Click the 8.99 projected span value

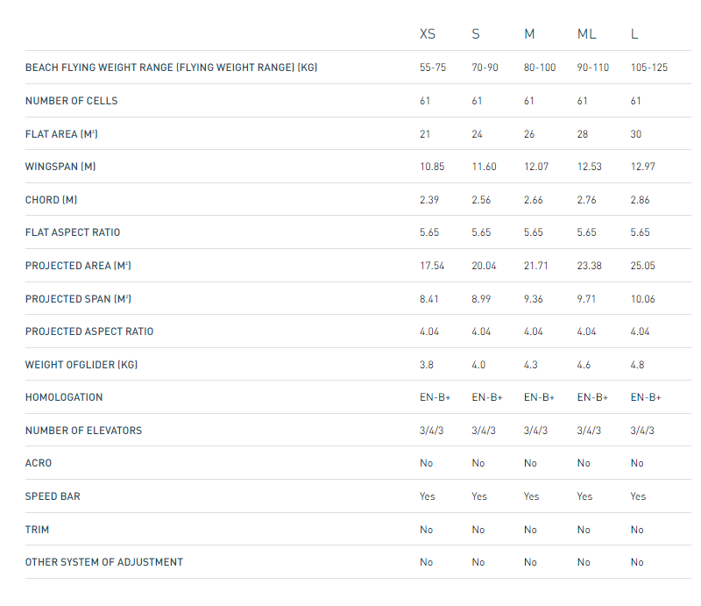pyautogui.click(x=483, y=299)
